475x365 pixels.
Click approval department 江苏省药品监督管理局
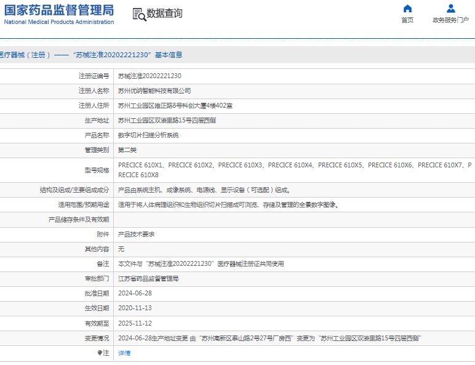point(148,279)
